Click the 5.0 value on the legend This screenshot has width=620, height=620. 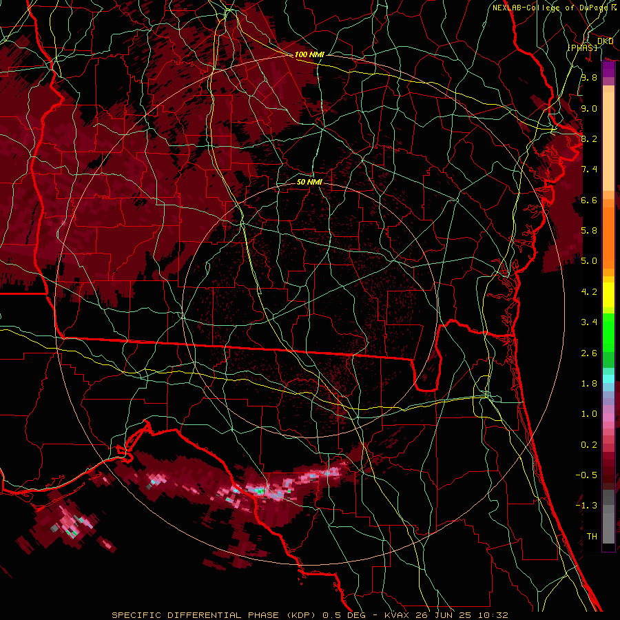589,261
